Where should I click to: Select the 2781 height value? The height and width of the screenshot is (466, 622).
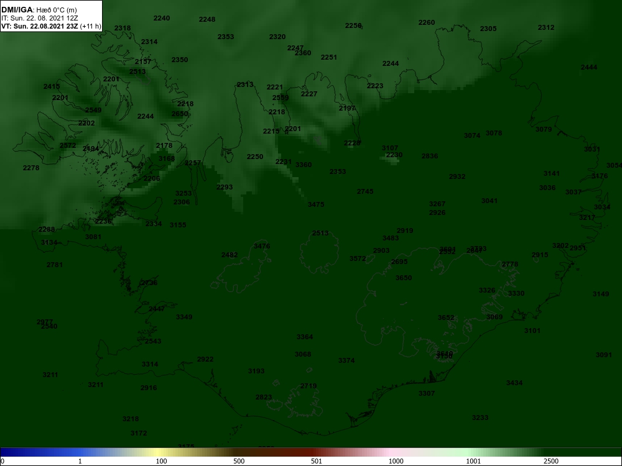(x=55, y=265)
